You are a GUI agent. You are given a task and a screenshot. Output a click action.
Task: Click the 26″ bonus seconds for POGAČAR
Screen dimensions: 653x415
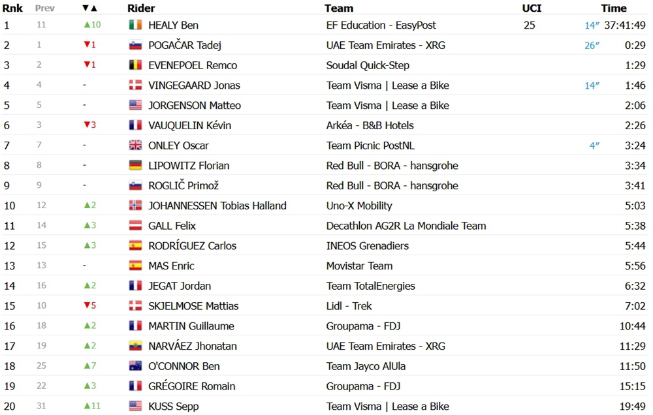(592, 45)
